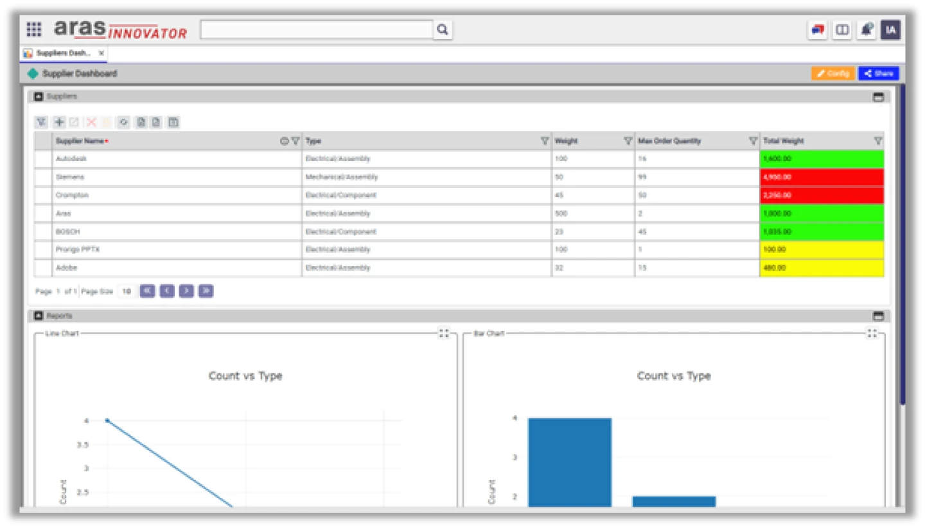
Task: Click the BOSCH supplier name cell
Action: click(177, 232)
